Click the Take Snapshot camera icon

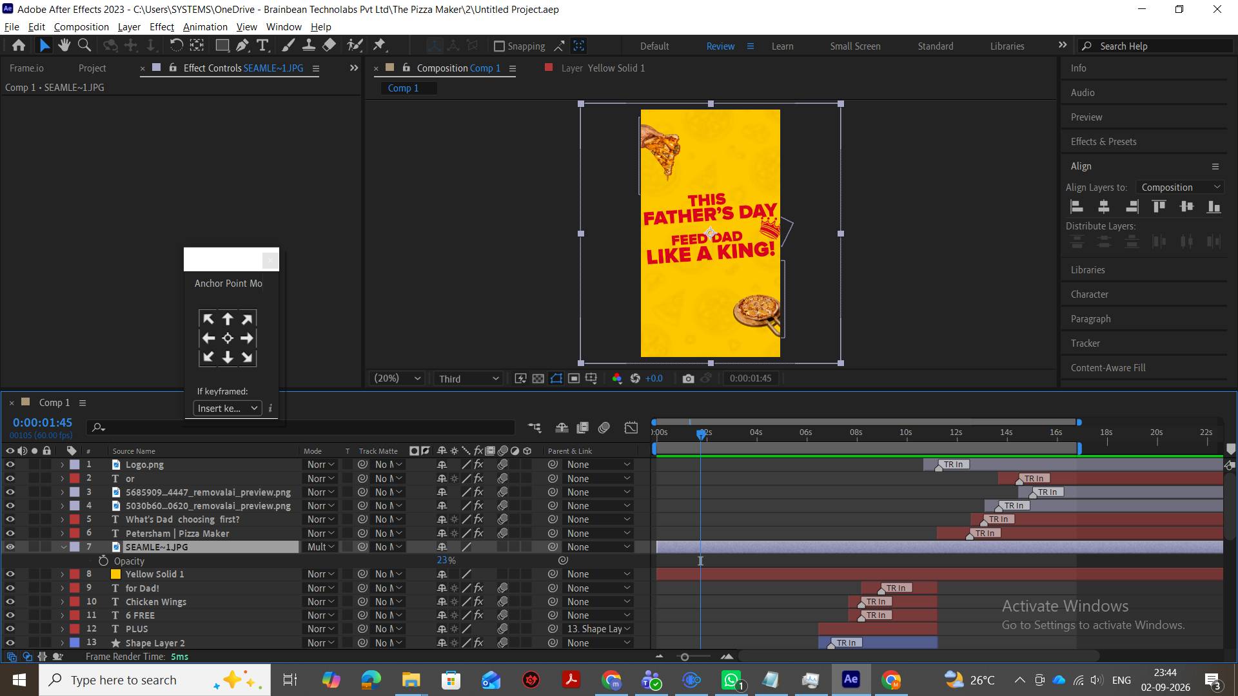(688, 378)
